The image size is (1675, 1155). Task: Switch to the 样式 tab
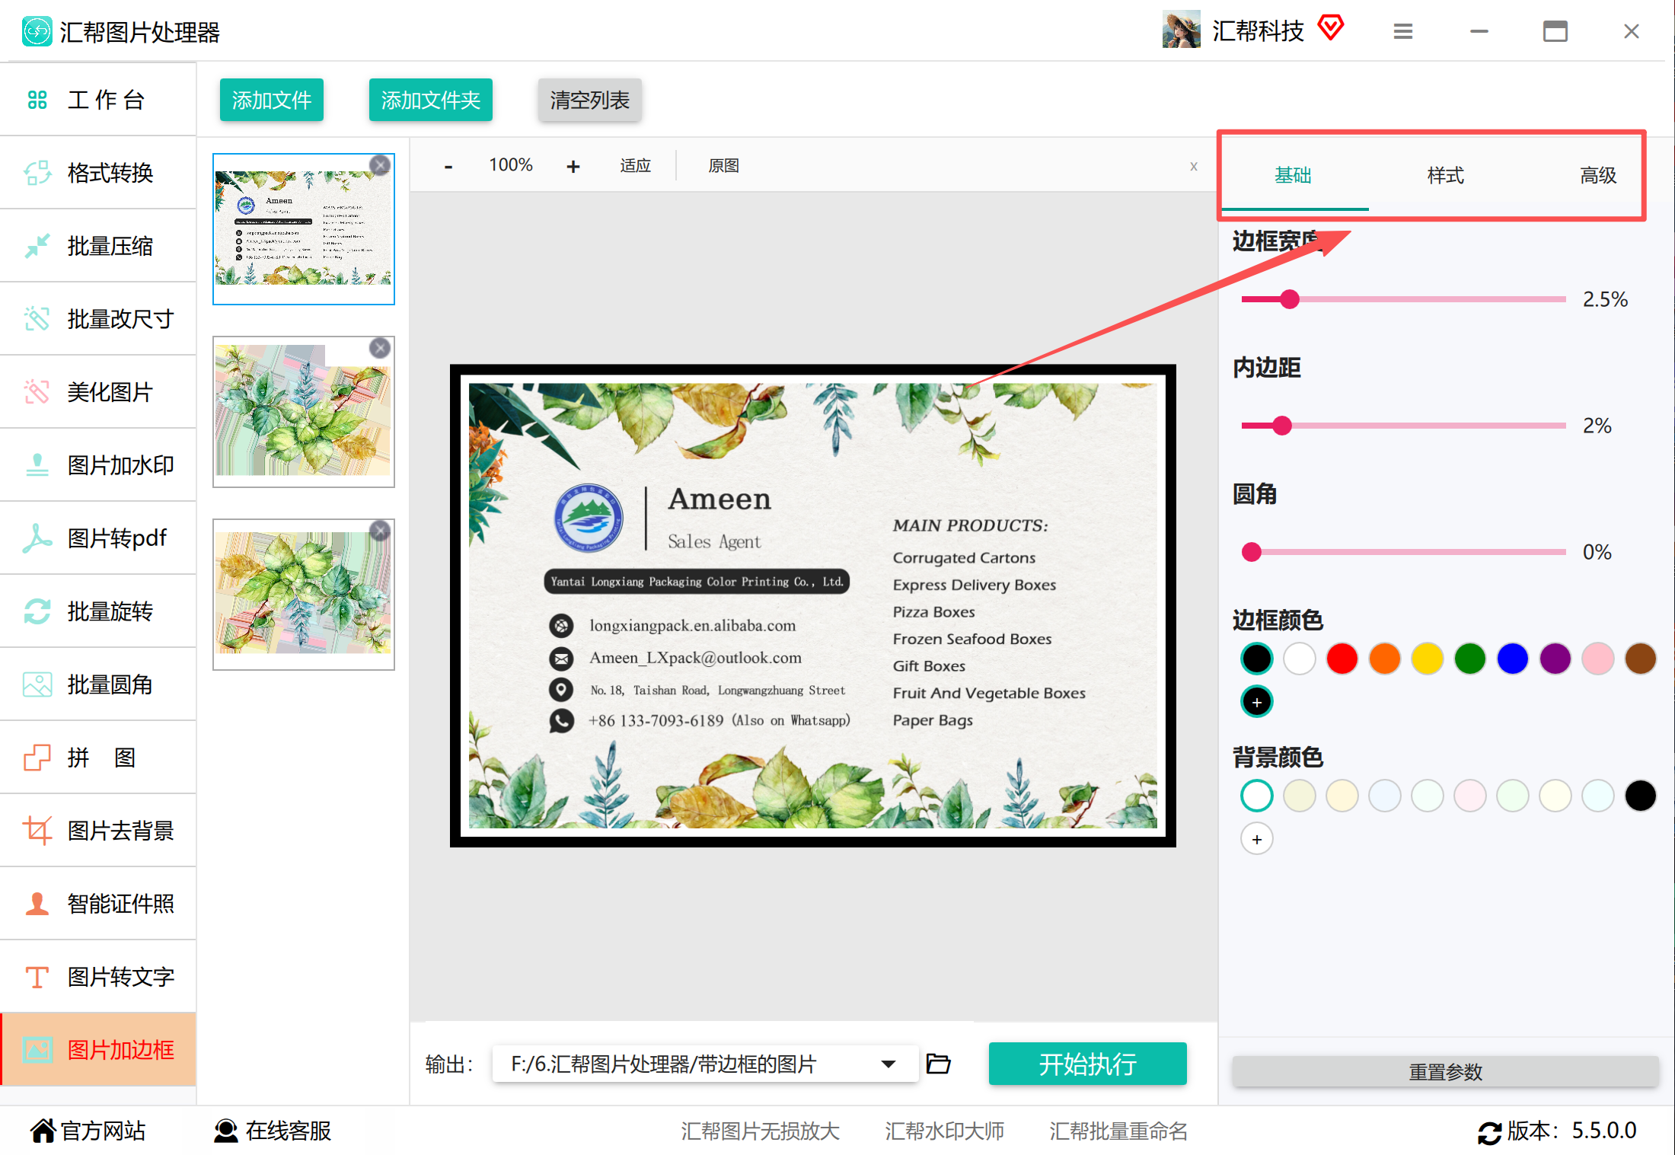tap(1445, 176)
